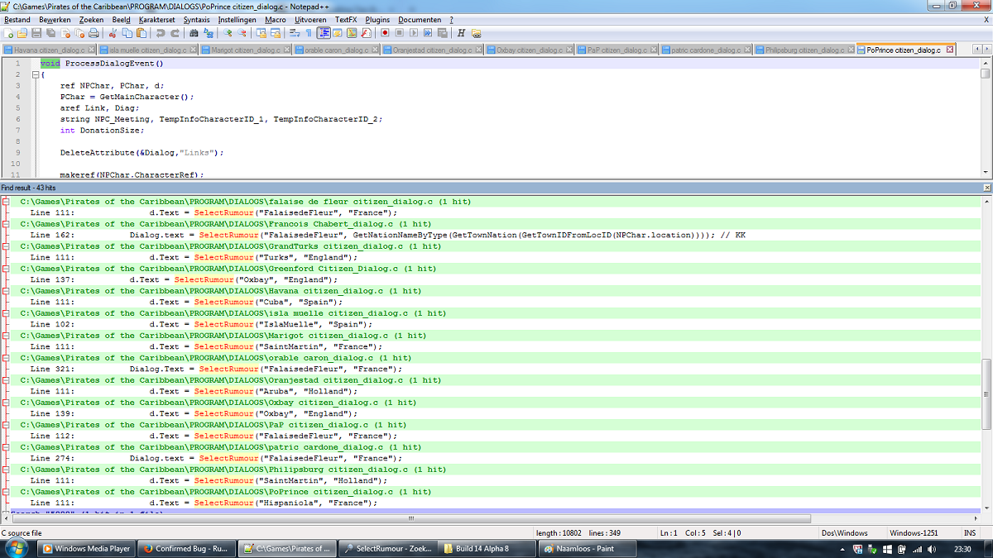Fold code block at line 2 brace
The height and width of the screenshot is (558, 993).
point(34,74)
